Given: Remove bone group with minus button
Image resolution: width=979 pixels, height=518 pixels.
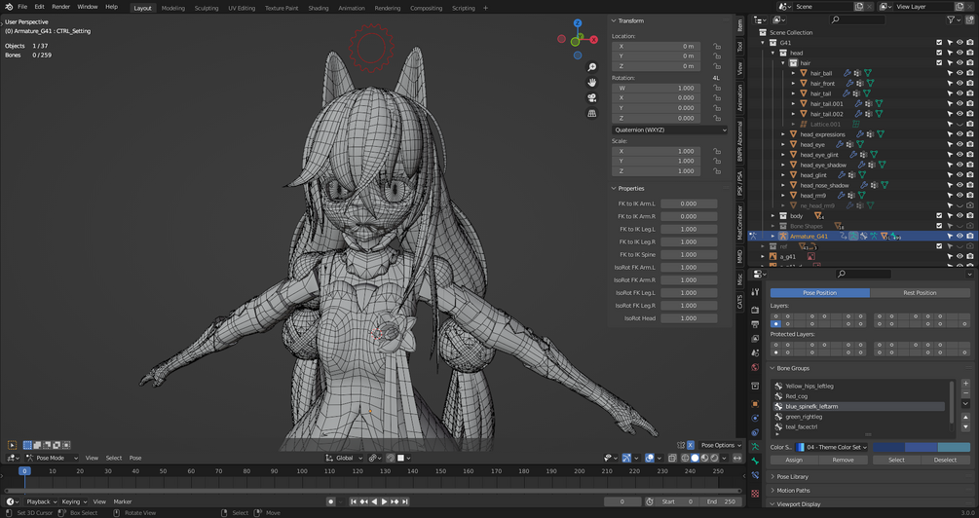Looking at the screenshot, I should coord(966,393).
